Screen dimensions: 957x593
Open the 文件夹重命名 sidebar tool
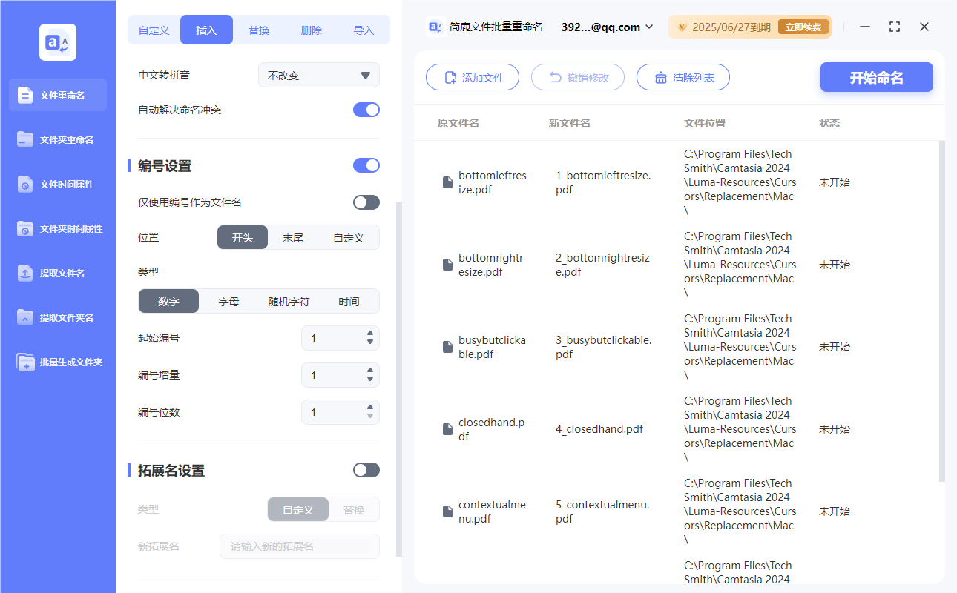(57, 139)
